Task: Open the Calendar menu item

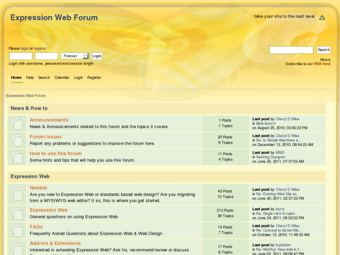Action: pos(62,78)
